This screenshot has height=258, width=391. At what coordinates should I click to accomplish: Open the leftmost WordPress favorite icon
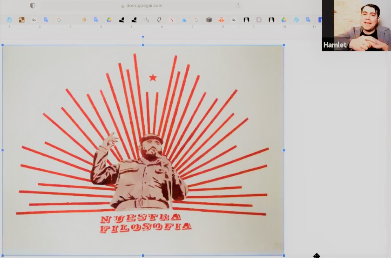pos(9,20)
